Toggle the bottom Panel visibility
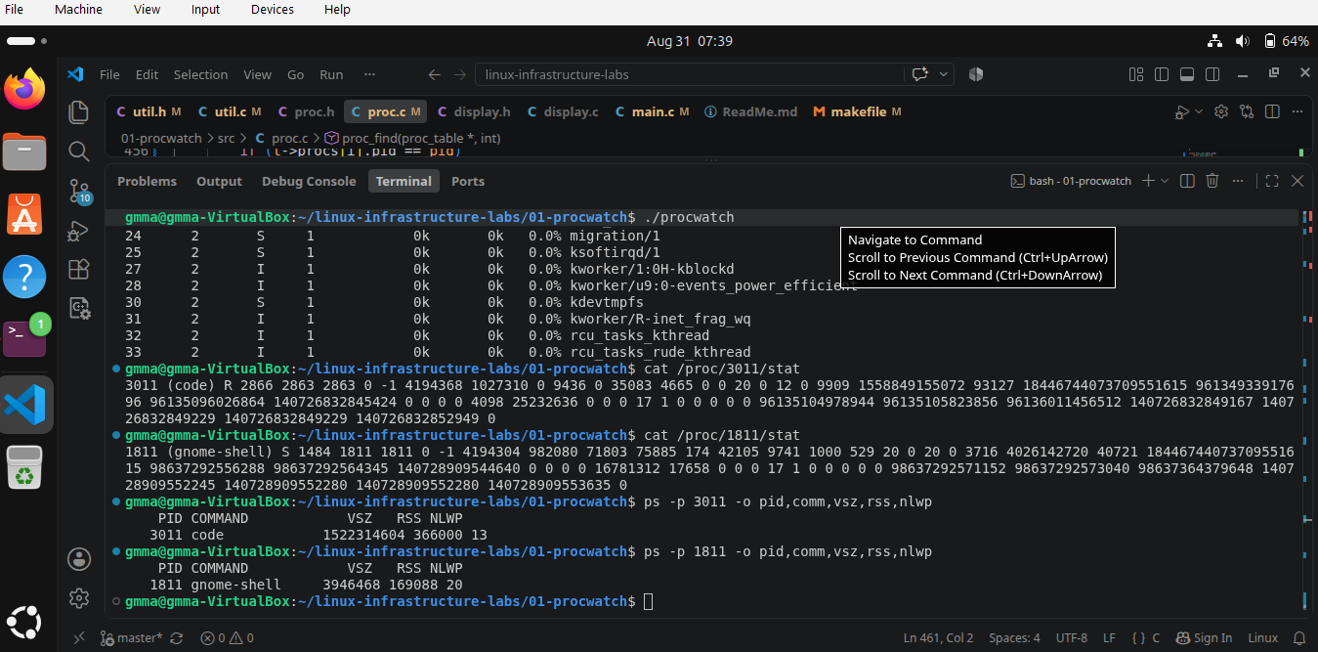Screen dimensions: 1318x652 [1187, 74]
